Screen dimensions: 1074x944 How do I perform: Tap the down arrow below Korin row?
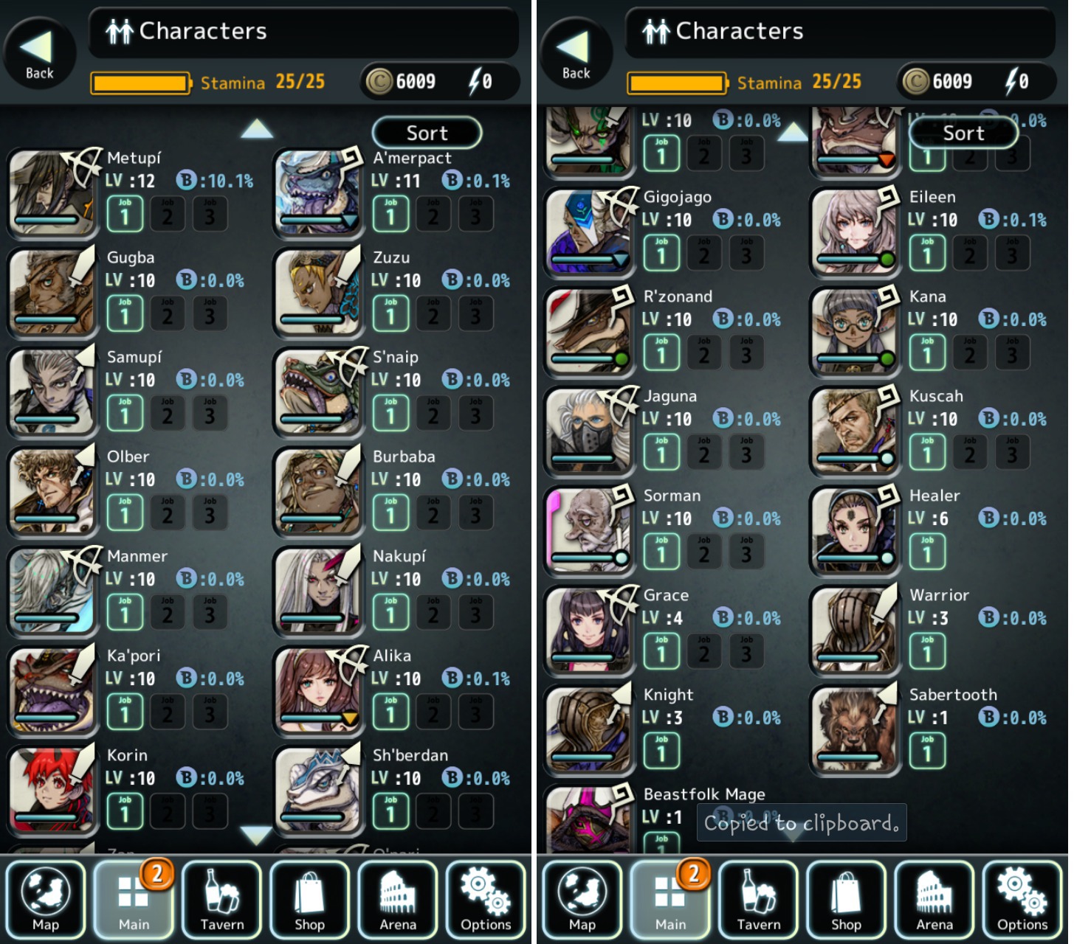click(x=256, y=835)
